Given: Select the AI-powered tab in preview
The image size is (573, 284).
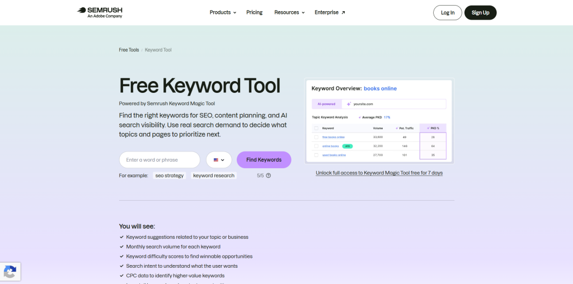Looking at the screenshot, I should tap(327, 104).
